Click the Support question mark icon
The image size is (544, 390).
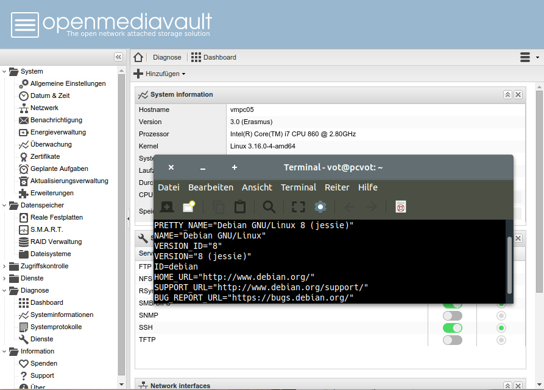(24, 375)
